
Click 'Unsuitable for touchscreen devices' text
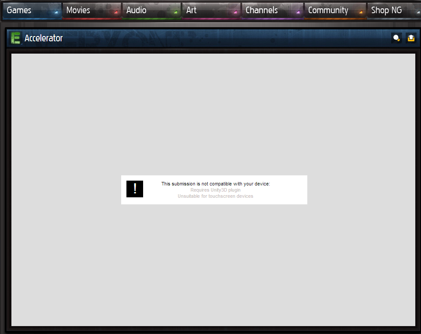pos(215,196)
